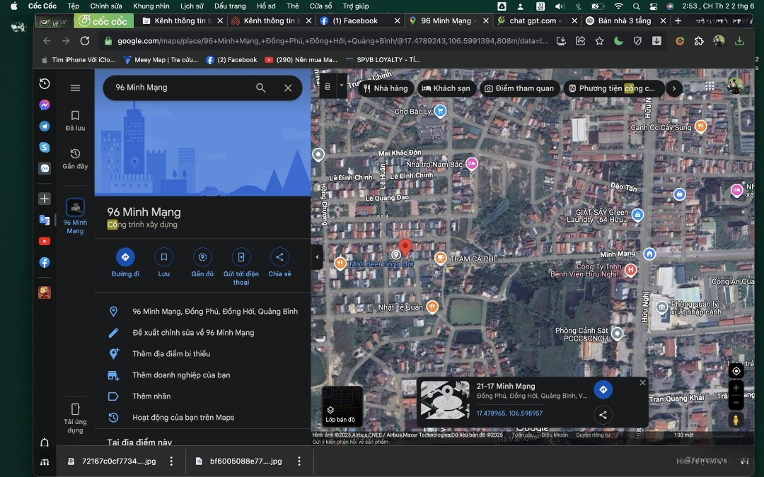Screen dimensions: 764x477
Task: Select the Nhà hàng category chip
Action: coord(386,88)
